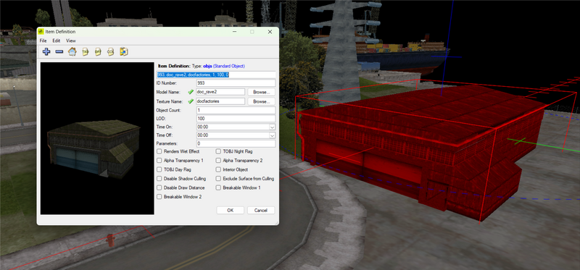Click green checkmark beside Texture Name
The width and height of the screenshot is (580, 270).
coord(191,101)
